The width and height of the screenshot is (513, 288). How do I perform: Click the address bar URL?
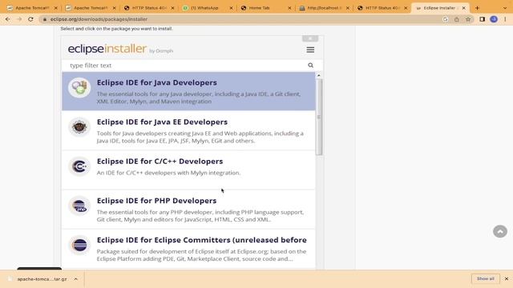99,19
